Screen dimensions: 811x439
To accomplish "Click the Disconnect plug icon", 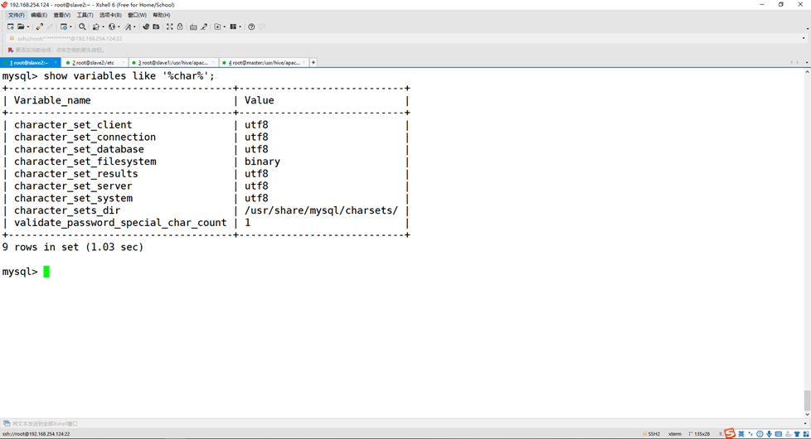I will tap(39, 27).
